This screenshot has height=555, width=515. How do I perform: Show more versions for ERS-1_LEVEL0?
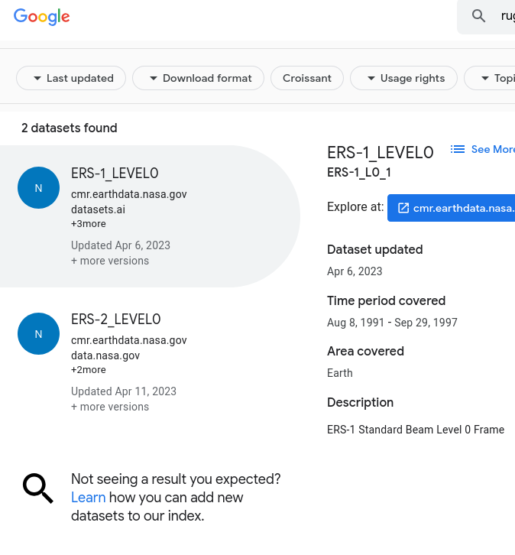[110, 261]
